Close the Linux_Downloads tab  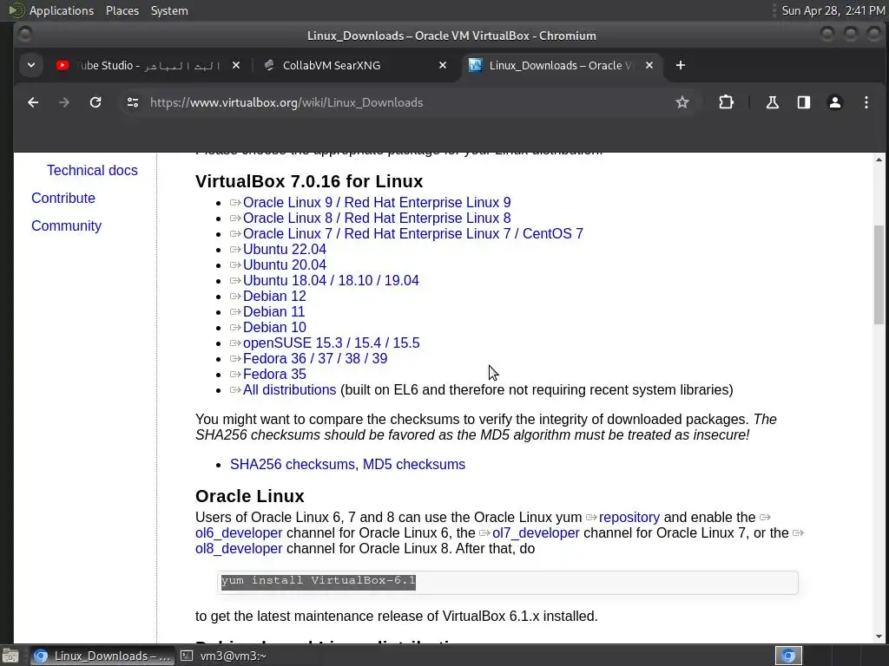(649, 65)
